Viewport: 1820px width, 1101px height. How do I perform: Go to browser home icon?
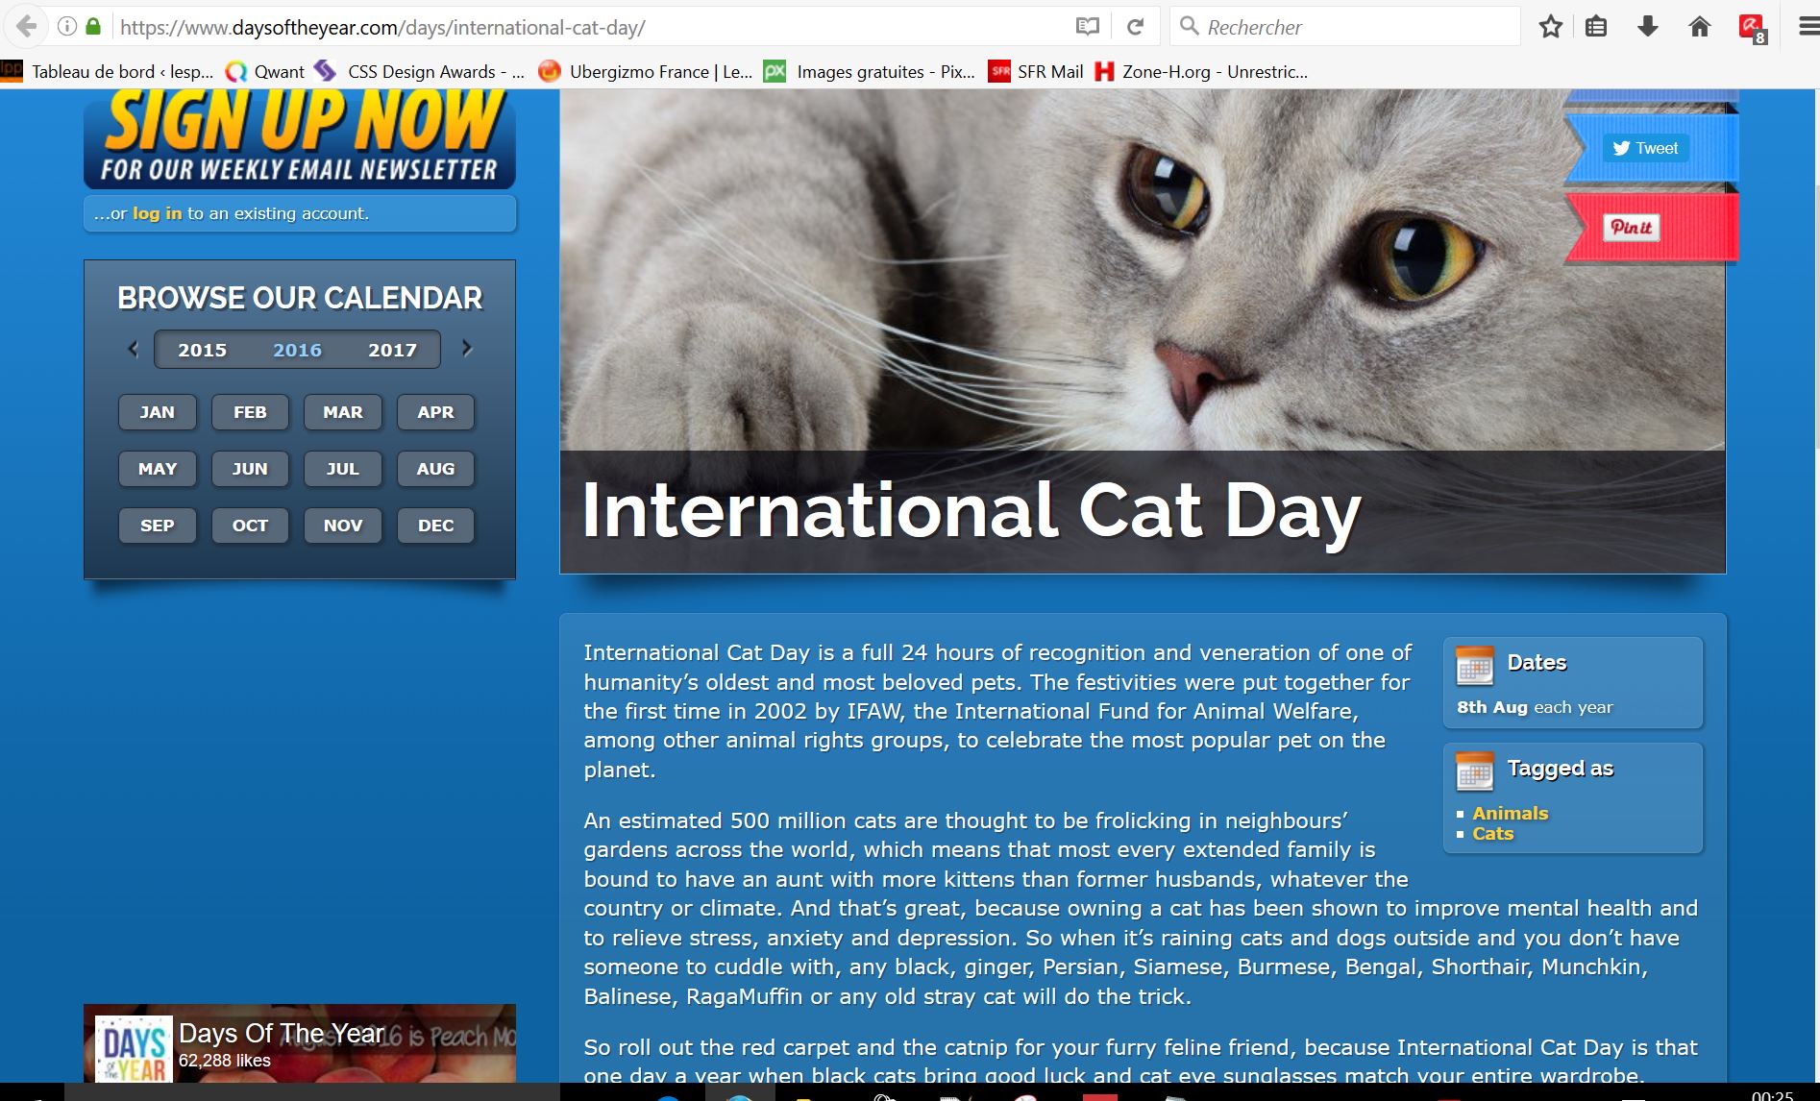(1699, 27)
